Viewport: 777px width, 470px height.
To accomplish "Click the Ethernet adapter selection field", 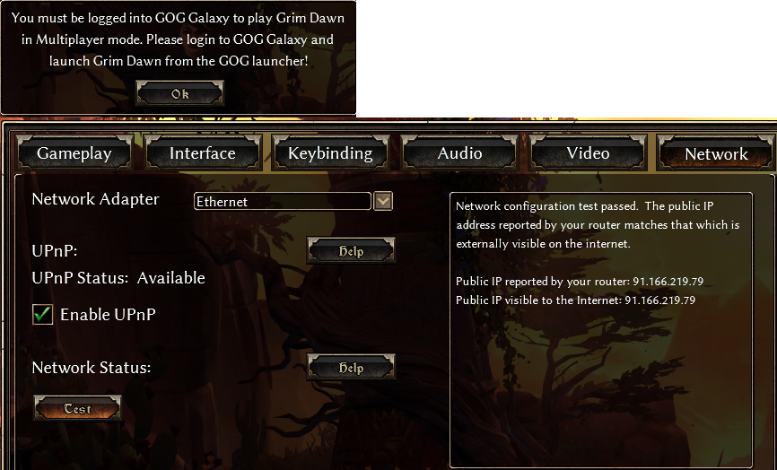I will click(x=283, y=201).
